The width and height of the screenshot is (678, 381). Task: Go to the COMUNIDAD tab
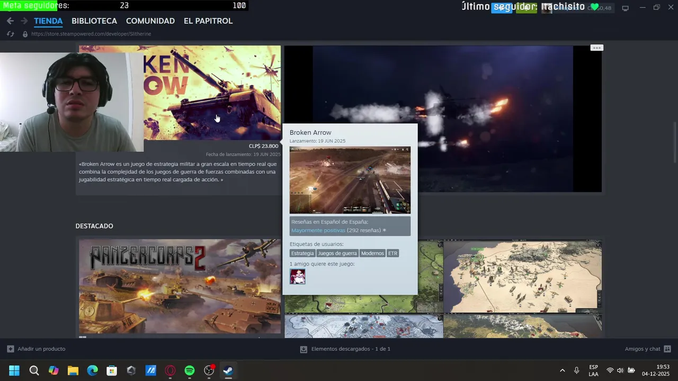click(150, 21)
